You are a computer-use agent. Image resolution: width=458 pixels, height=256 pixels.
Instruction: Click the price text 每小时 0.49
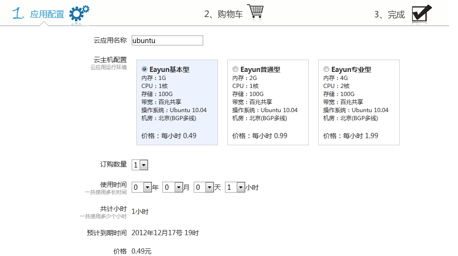(x=179, y=136)
